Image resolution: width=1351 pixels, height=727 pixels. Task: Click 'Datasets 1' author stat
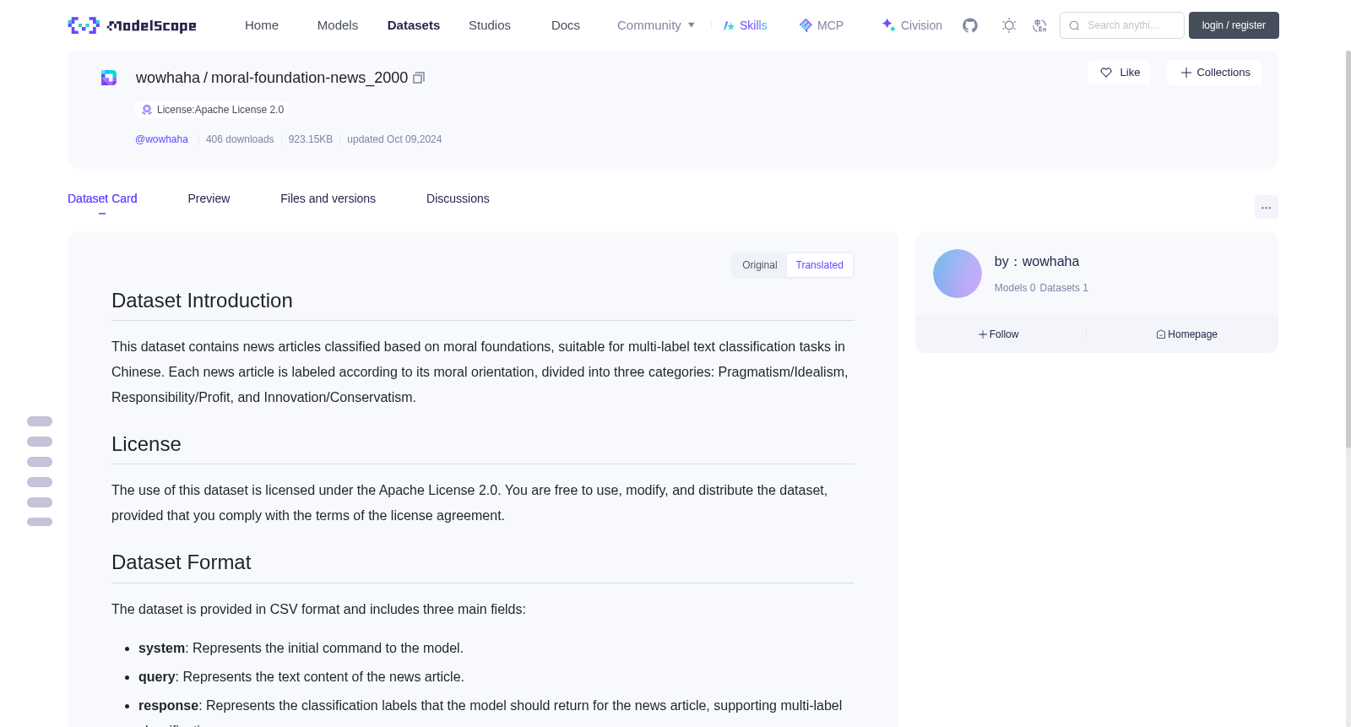[1064, 288]
